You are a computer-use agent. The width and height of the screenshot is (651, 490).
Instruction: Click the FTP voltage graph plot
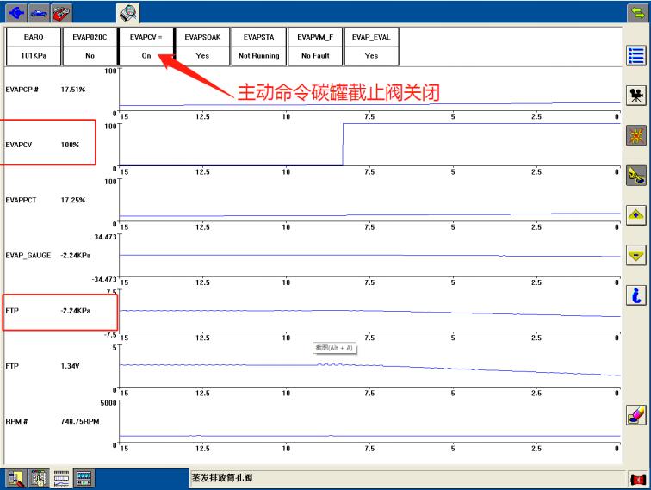point(369,366)
